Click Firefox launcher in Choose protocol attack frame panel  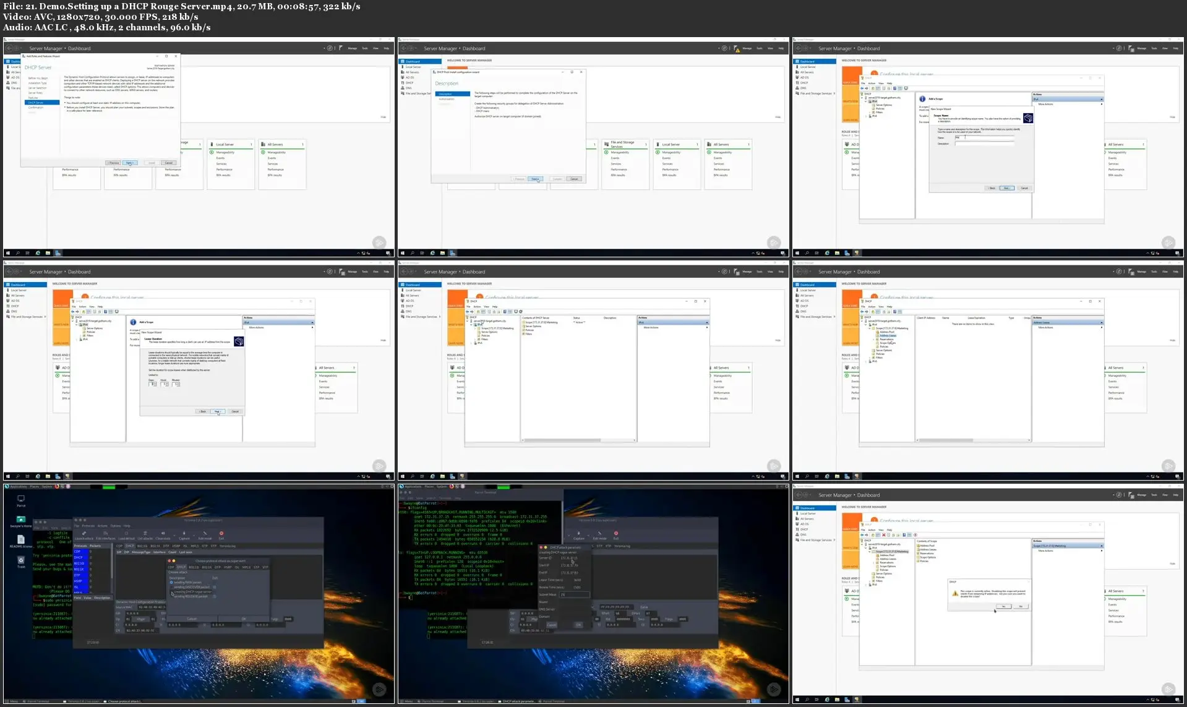coord(57,487)
